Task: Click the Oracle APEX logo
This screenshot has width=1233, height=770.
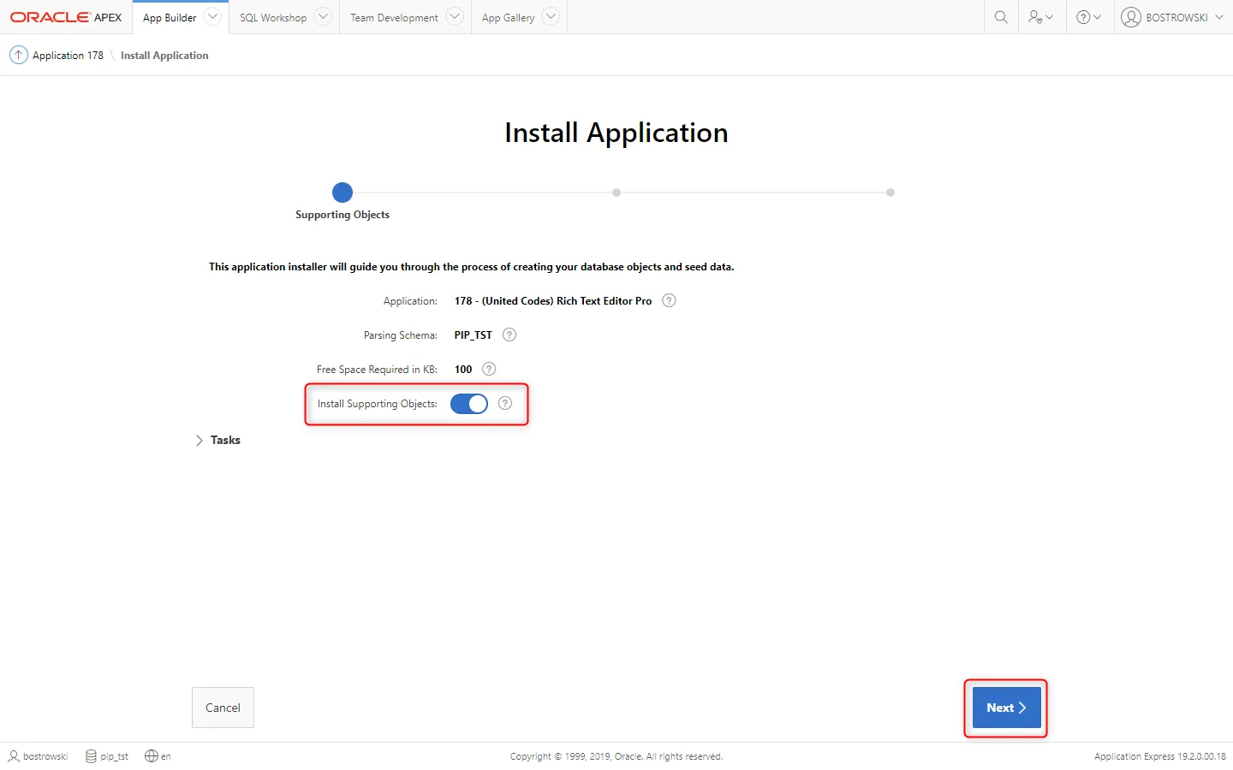Action: (x=66, y=17)
